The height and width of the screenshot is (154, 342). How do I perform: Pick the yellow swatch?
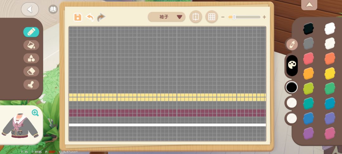[x=330, y=74]
